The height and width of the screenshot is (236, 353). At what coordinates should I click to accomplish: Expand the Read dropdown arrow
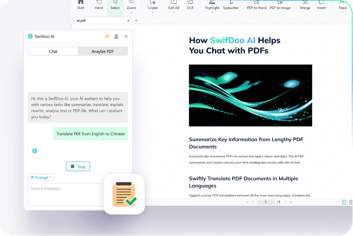click(x=343, y=13)
